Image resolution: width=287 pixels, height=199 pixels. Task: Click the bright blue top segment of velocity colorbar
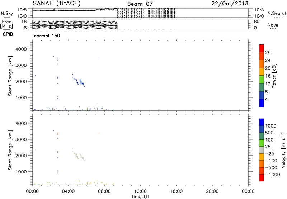(262, 122)
